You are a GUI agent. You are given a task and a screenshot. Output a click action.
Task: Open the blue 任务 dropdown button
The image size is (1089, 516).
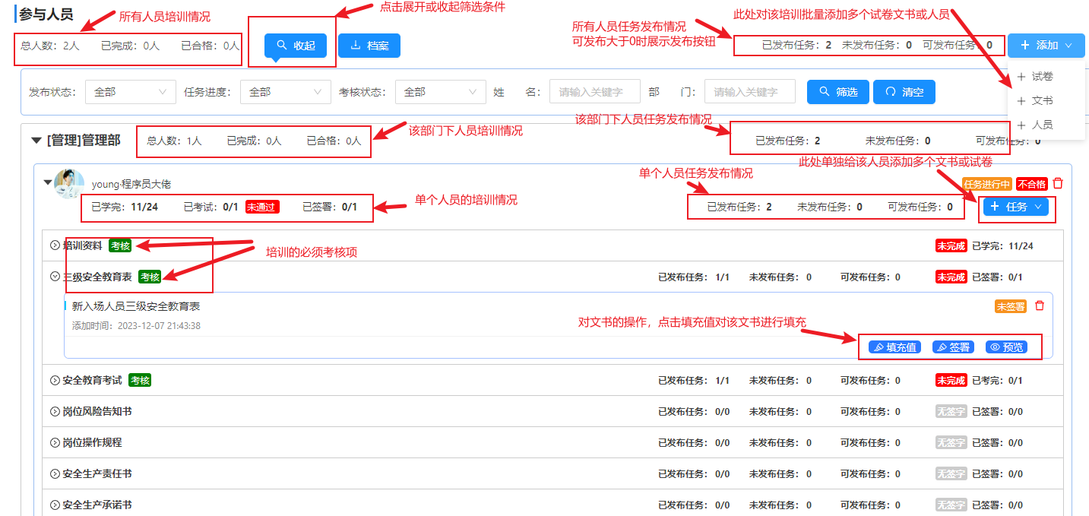point(1016,207)
